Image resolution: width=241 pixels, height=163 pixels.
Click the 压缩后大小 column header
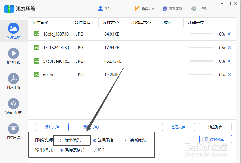pos(141,22)
